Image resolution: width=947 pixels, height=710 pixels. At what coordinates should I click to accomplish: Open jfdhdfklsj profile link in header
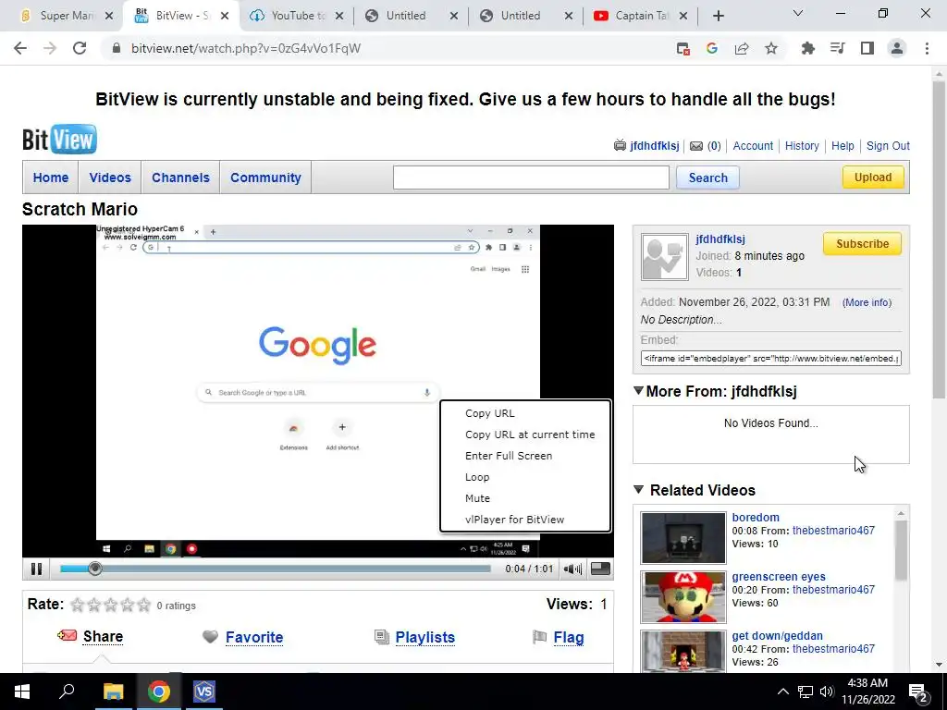[x=654, y=145]
